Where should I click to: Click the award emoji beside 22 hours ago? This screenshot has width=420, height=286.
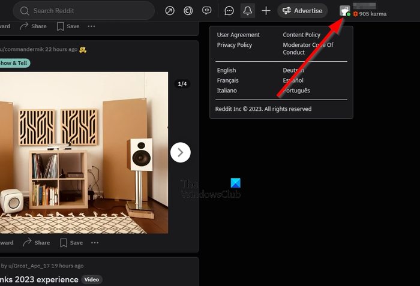click(x=83, y=50)
